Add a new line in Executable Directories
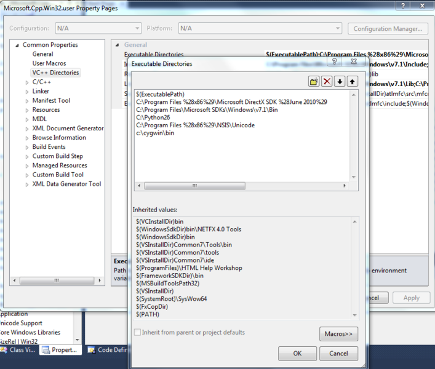 (314, 82)
